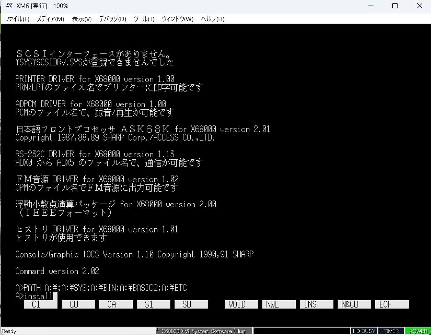Click the 'PRN/LPTのファイル名でプリンターに印字可能です' line
The width and height of the screenshot is (431, 335).
tap(109, 87)
